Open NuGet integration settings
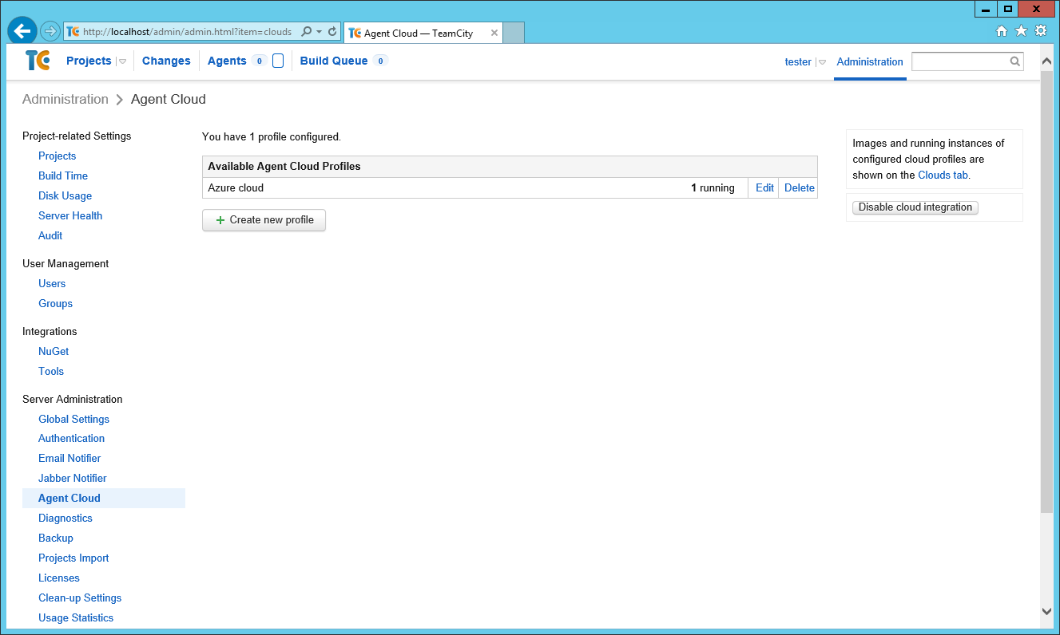Screen dimensions: 1060x635 pyautogui.click(x=54, y=351)
